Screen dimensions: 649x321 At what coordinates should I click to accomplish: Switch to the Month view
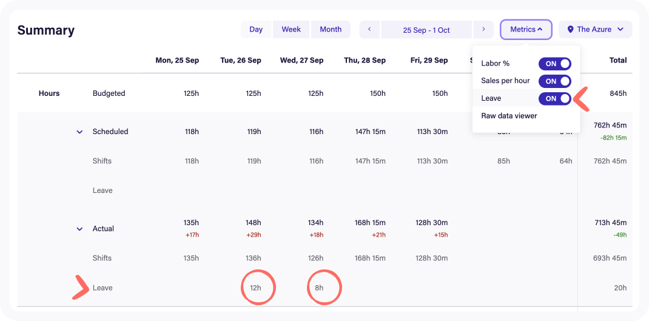click(331, 30)
